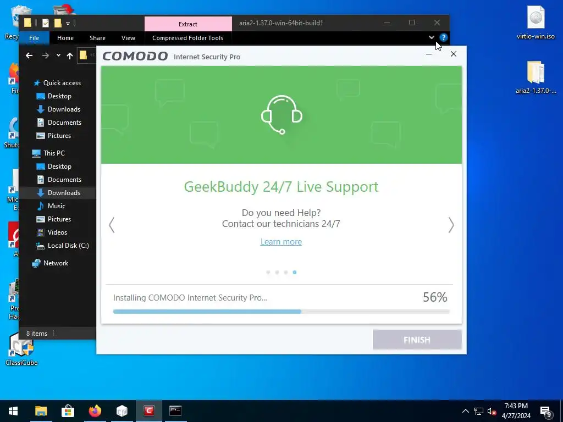This screenshot has width=563, height=422.
Task: Open the Windows Start menu
Action: click(x=13, y=411)
